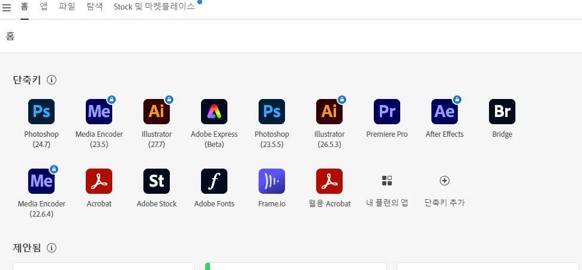Screen dimensions: 582x270
Task: Show info for 제안됨 section
Action: pyautogui.click(x=52, y=248)
